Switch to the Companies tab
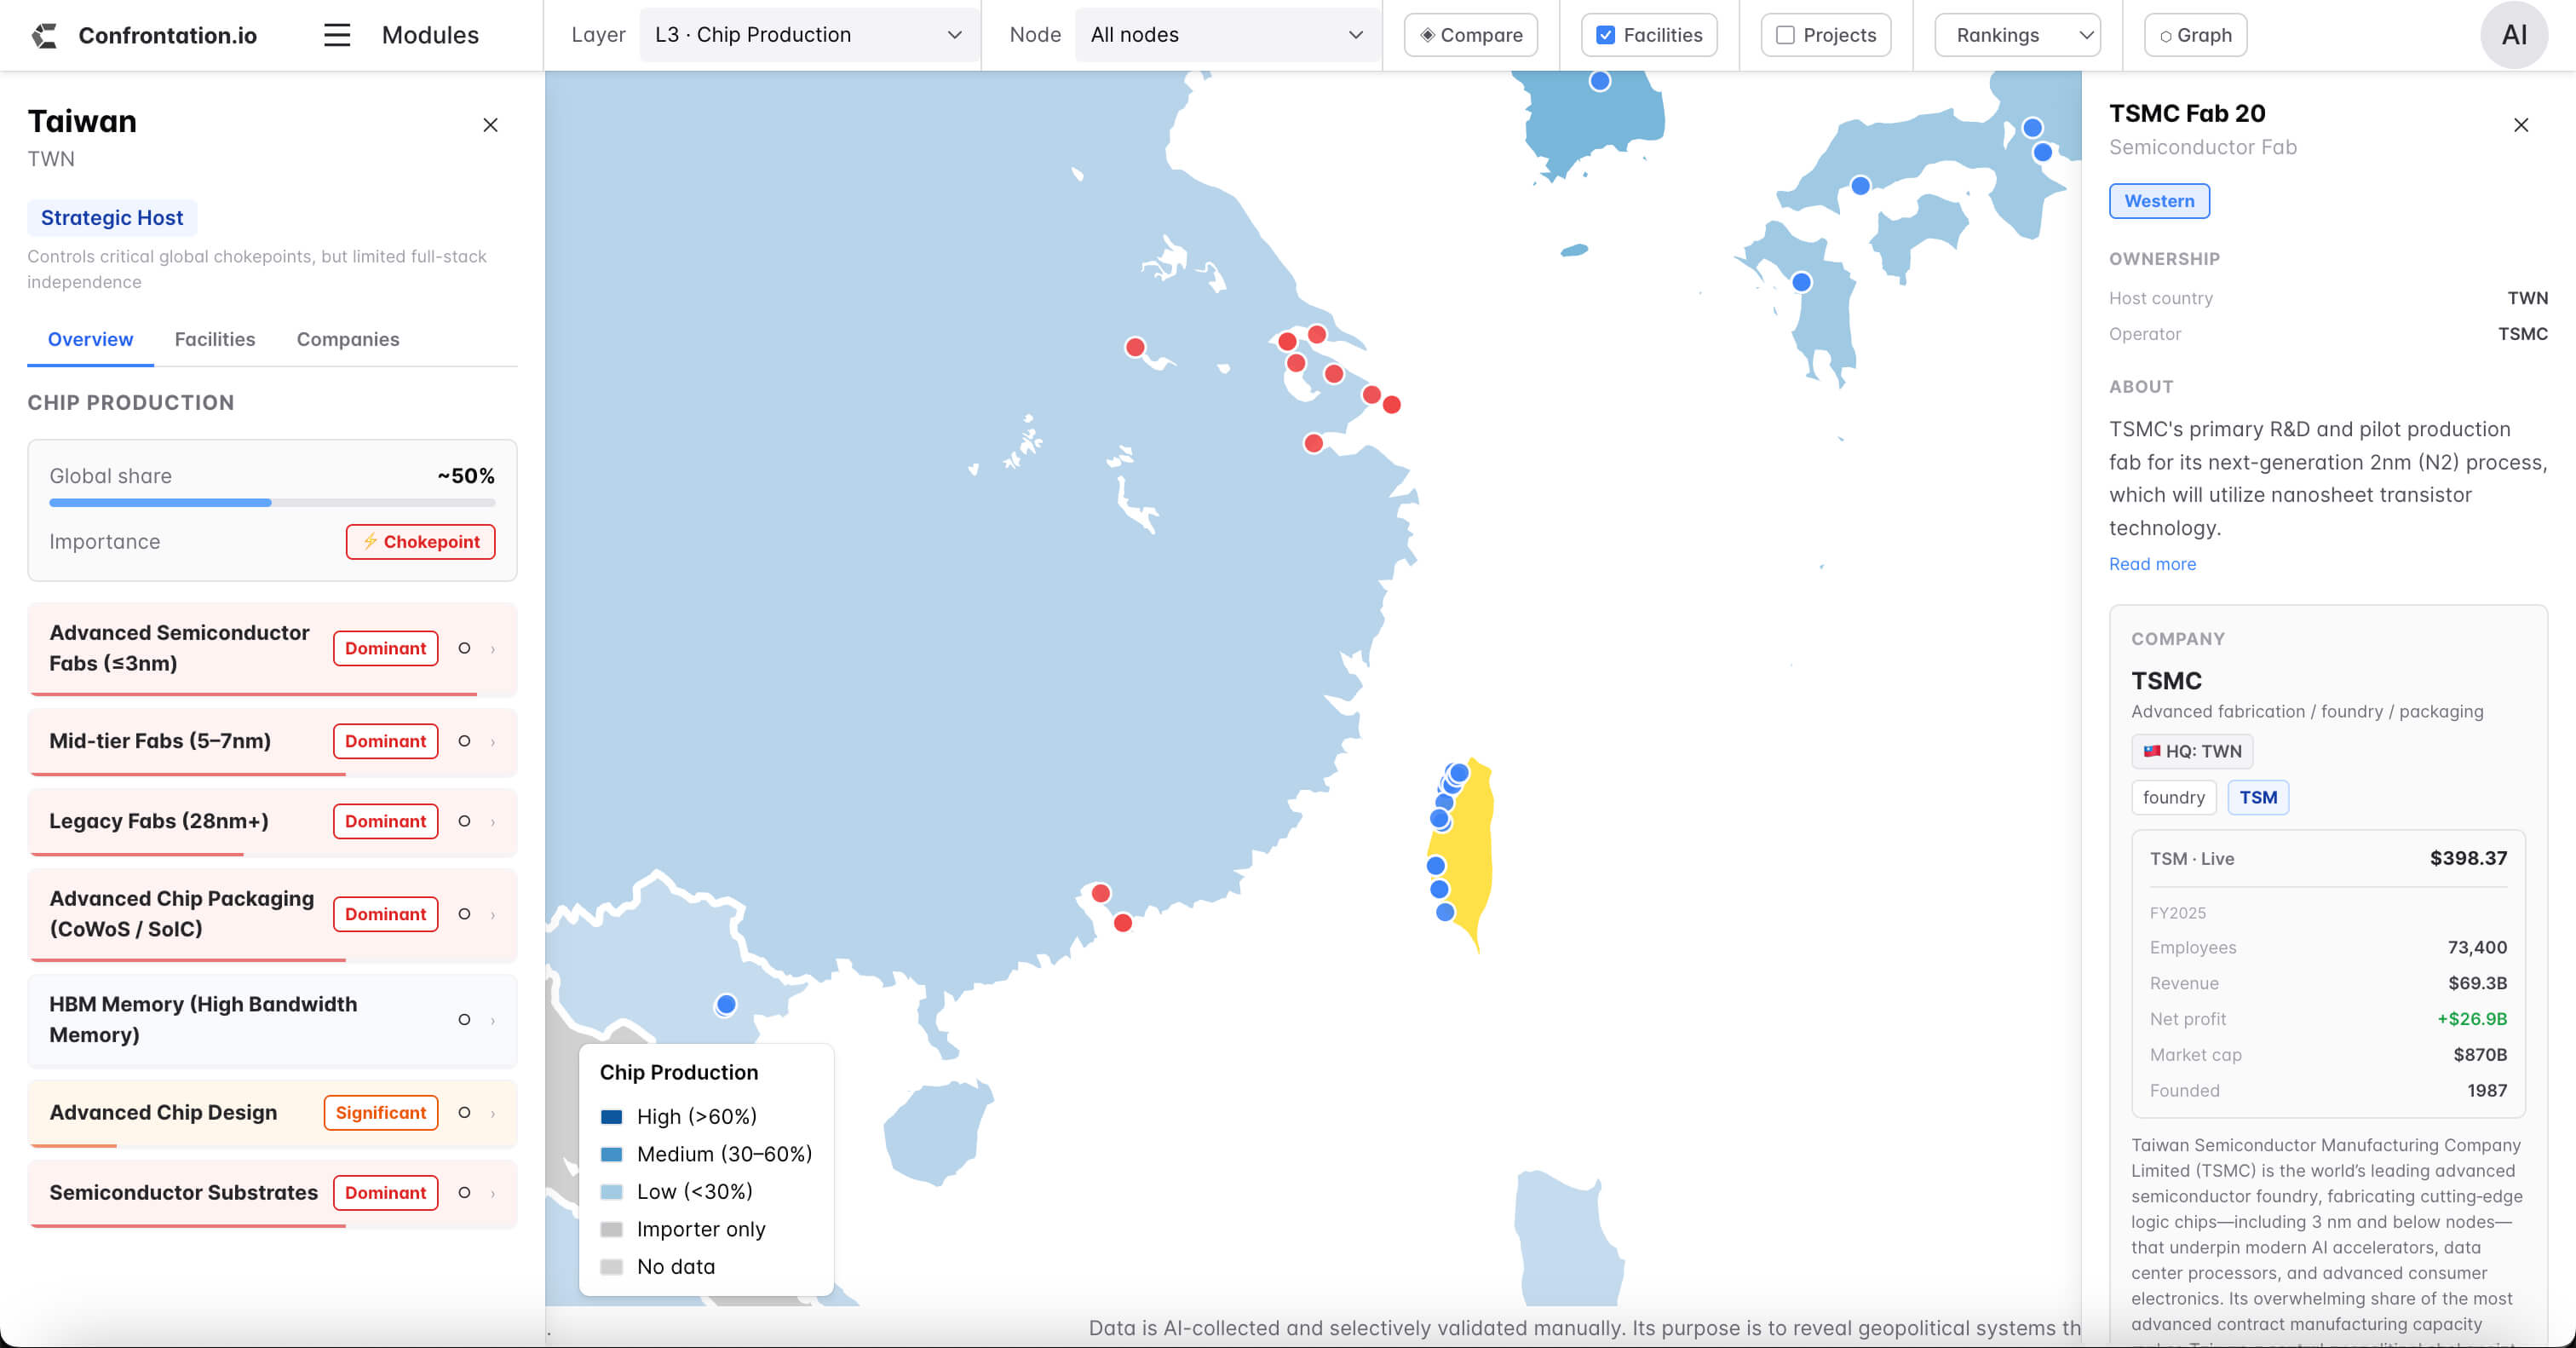 pos(348,339)
